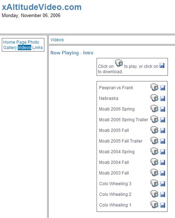Click the Videos section heading
This screenshot has width=175, height=218.
coord(57,40)
